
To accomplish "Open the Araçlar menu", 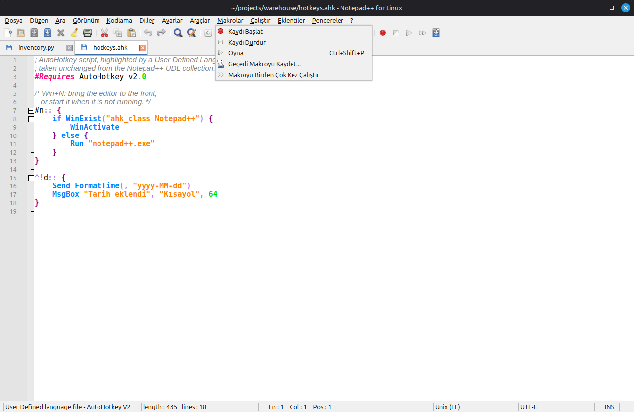I will (200, 20).
